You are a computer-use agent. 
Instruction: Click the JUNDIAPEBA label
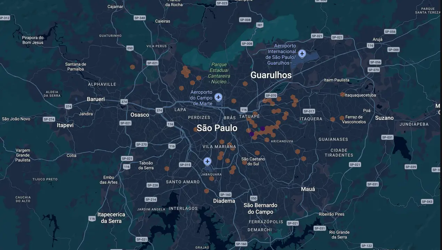click(414, 124)
